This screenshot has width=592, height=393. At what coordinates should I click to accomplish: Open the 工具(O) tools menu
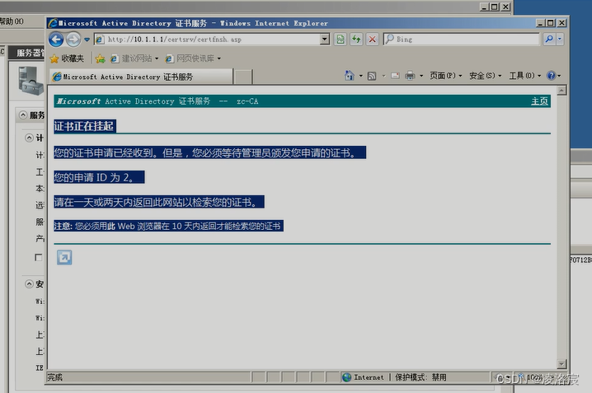(524, 76)
